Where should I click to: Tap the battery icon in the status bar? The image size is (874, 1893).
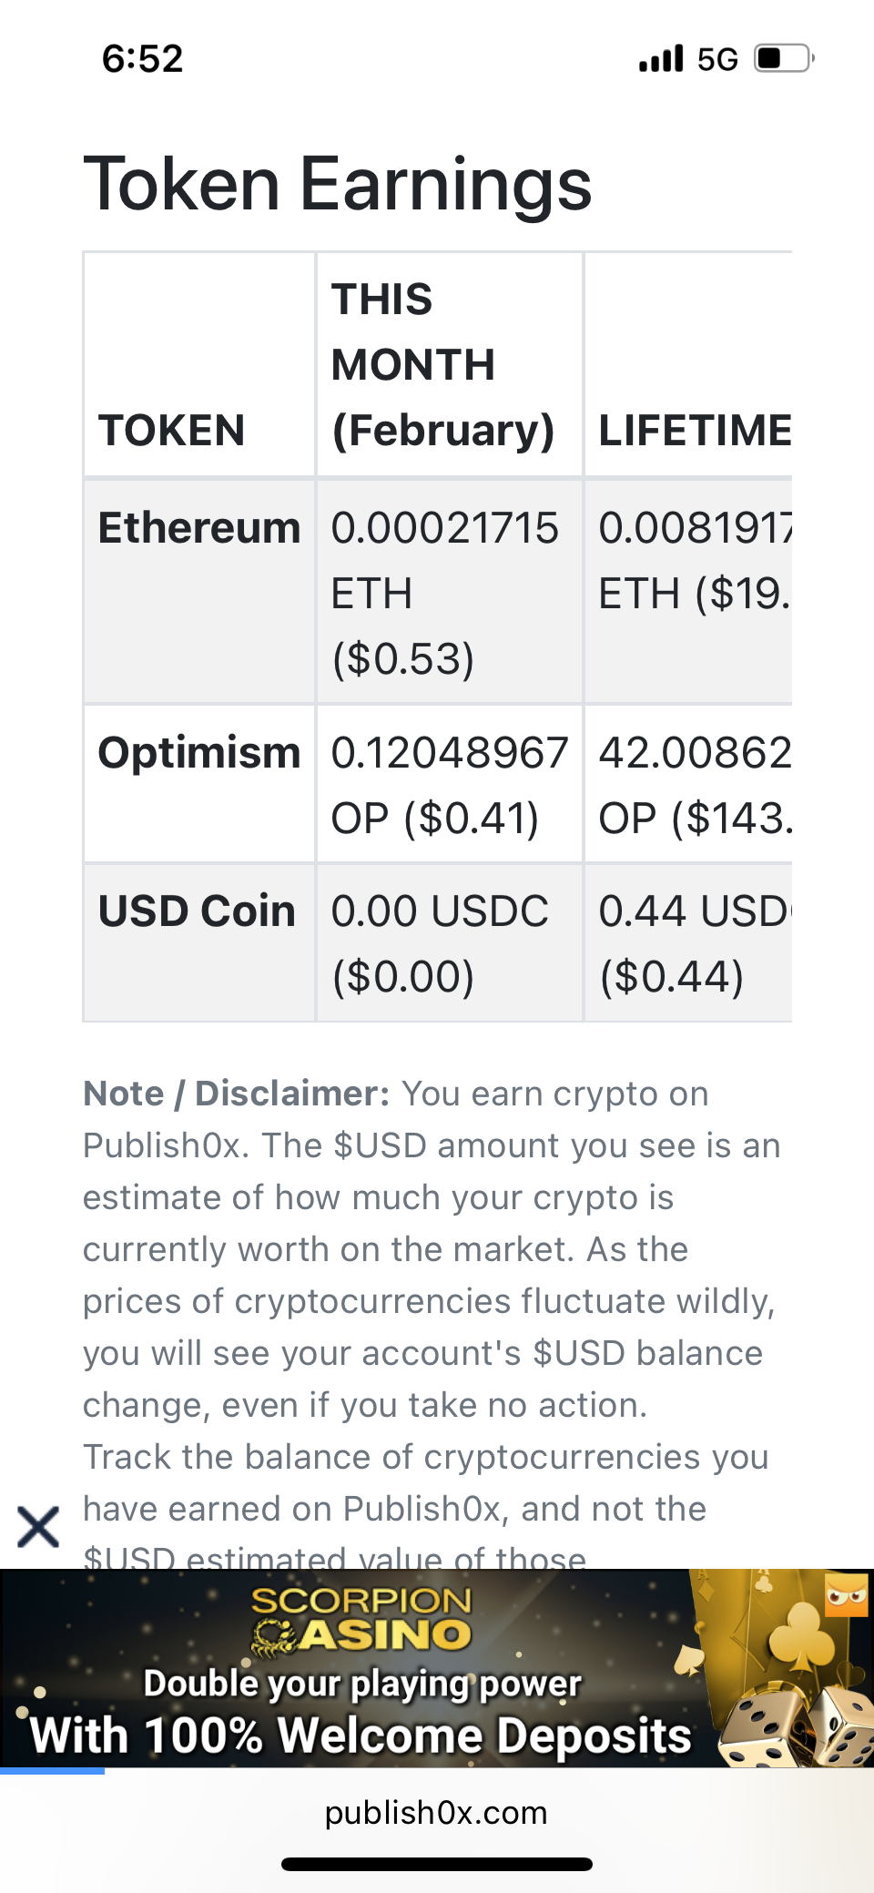783,58
